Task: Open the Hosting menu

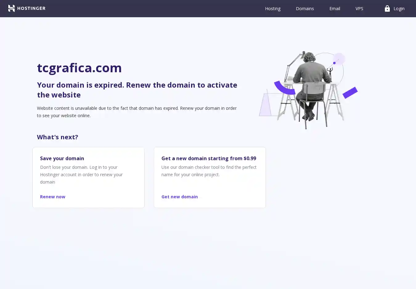Action: (x=273, y=9)
